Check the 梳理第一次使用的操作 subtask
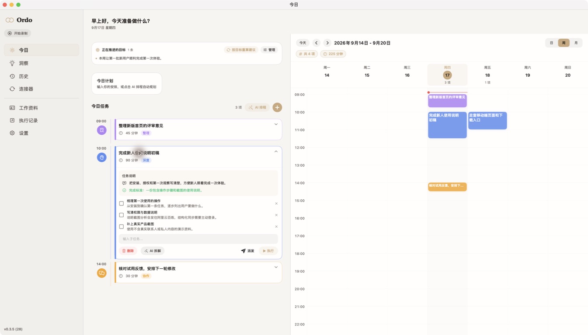Image resolution: width=588 pixels, height=335 pixels. tap(122, 203)
